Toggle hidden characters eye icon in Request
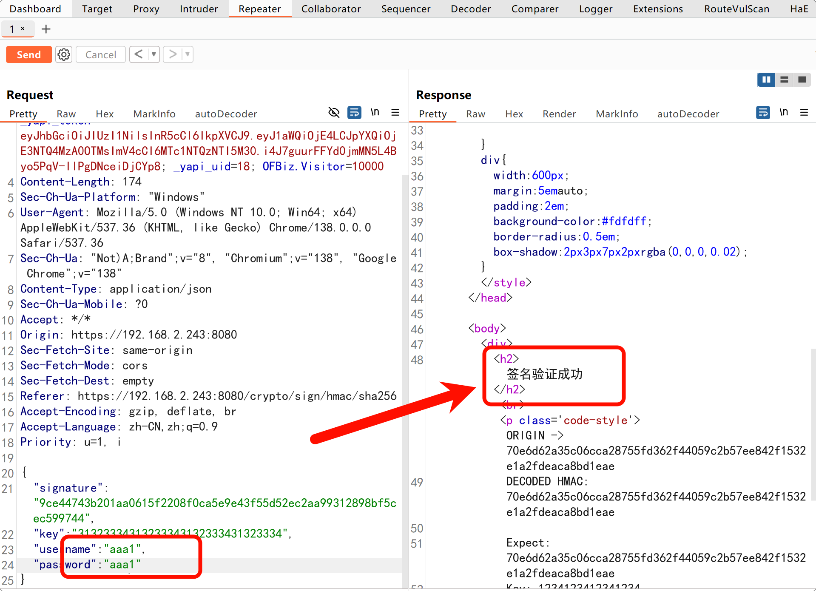The image size is (816, 591). pyautogui.click(x=334, y=112)
